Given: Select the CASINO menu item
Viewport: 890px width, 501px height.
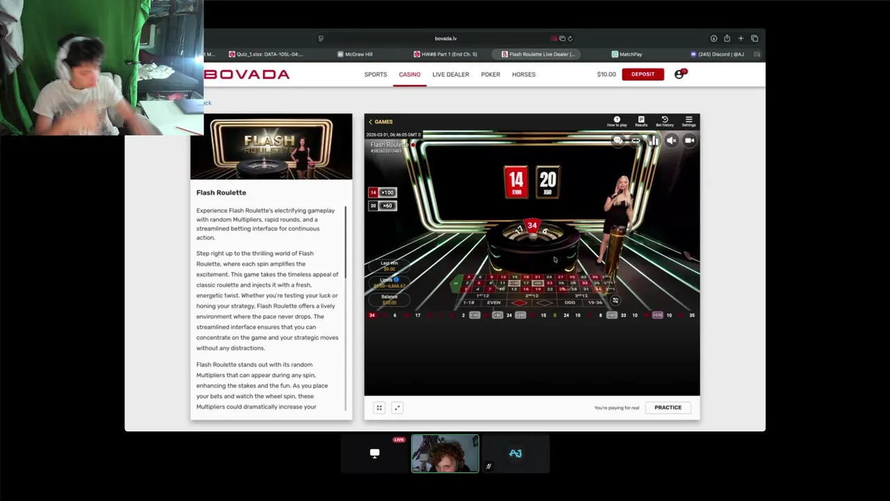Looking at the screenshot, I should 410,74.
